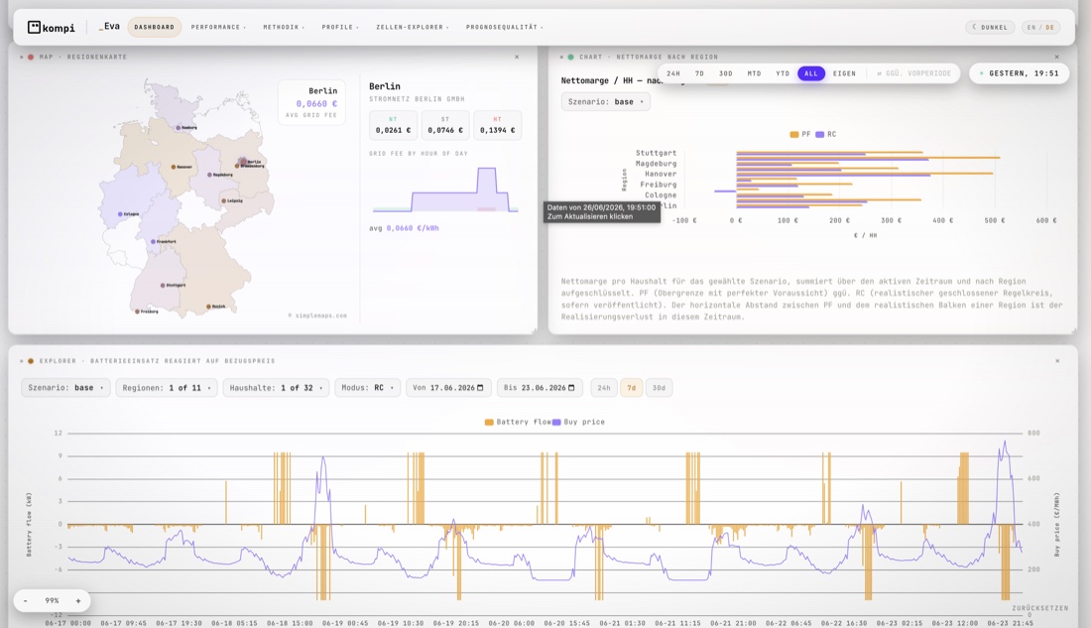Image resolution: width=1091 pixels, height=628 pixels.
Task: Click the ST 0,0746 € tariff card
Action: pyautogui.click(x=445, y=125)
